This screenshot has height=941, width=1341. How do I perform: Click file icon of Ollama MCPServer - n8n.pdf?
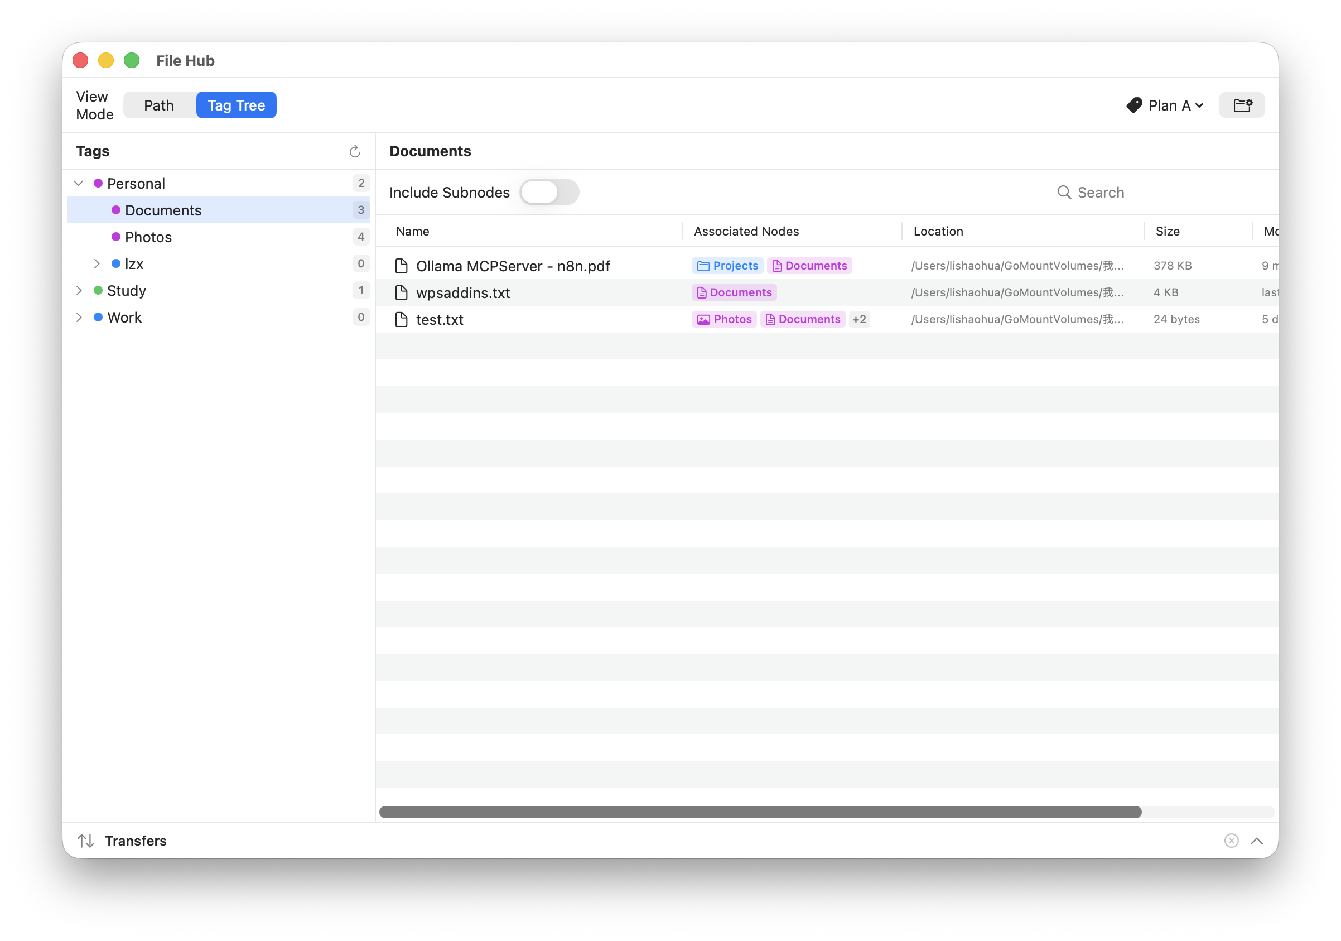(401, 266)
